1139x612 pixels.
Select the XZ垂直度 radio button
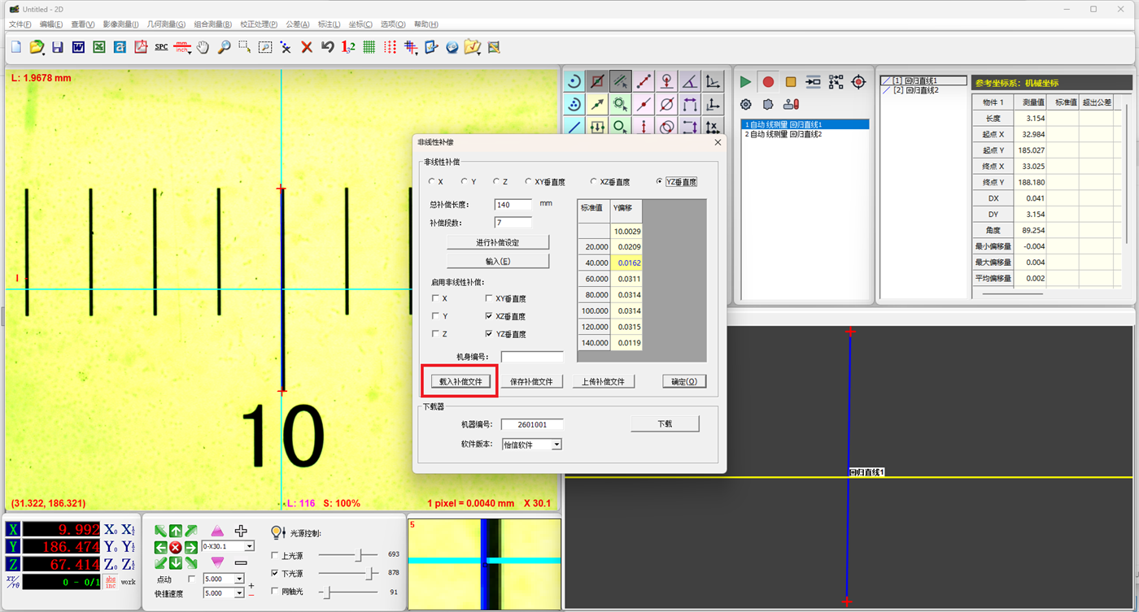pos(595,182)
